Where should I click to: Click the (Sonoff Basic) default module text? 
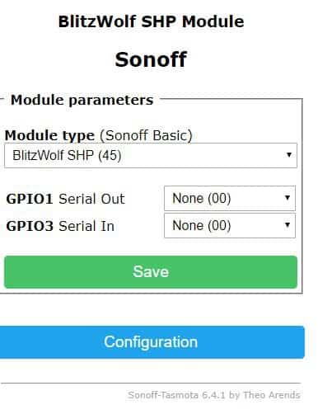pyautogui.click(x=146, y=135)
